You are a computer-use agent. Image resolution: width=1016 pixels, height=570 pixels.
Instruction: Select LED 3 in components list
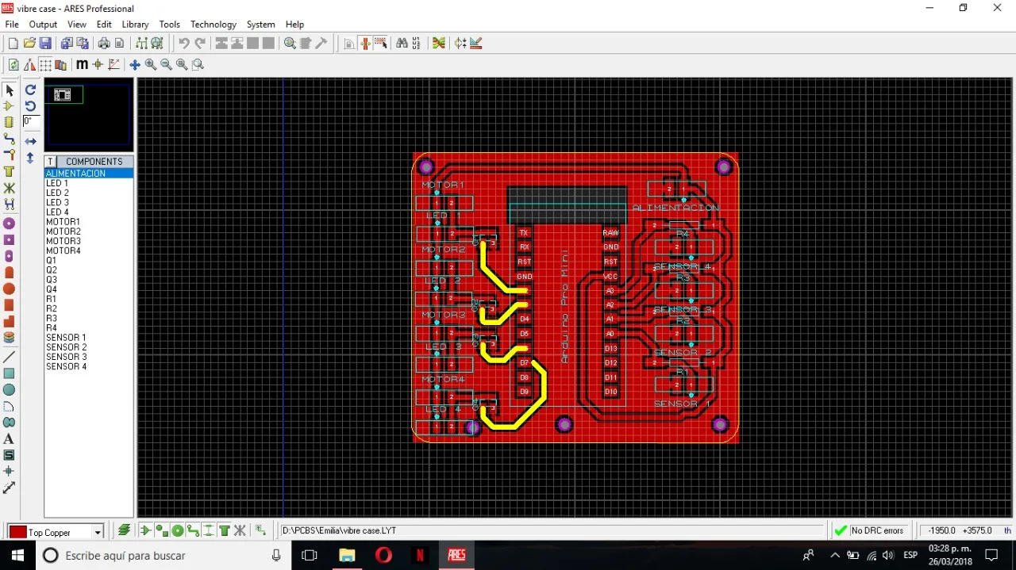89,202
